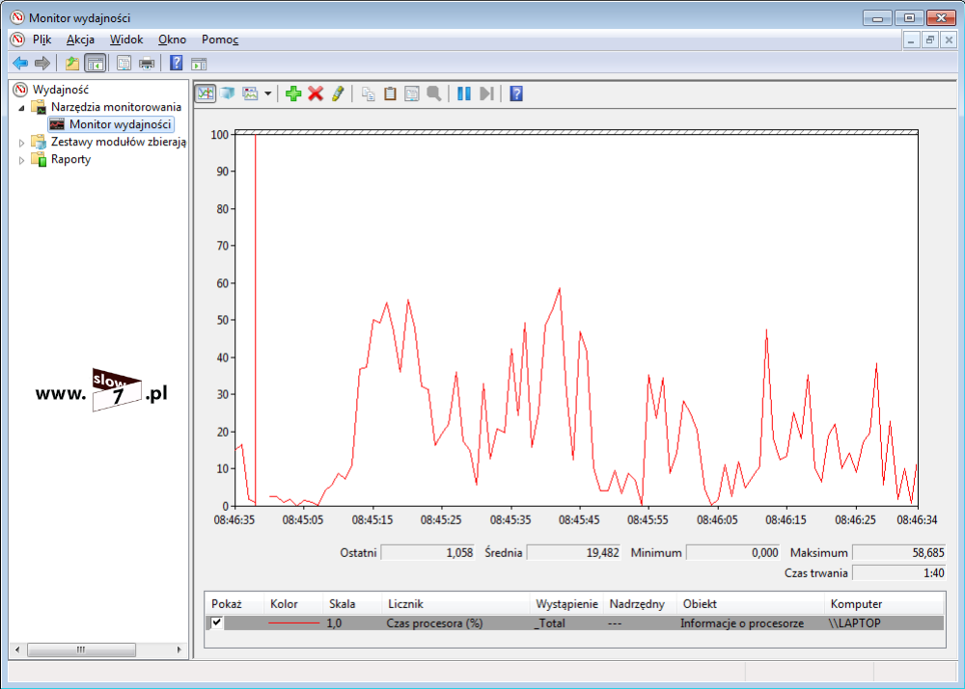Click the Minimum value field 0,000

pos(733,552)
